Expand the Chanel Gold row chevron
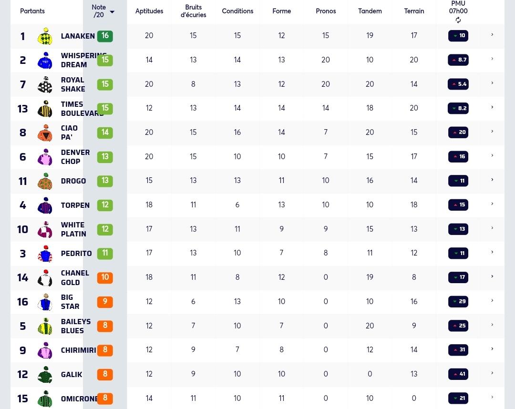This screenshot has height=409, width=515. point(492,276)
